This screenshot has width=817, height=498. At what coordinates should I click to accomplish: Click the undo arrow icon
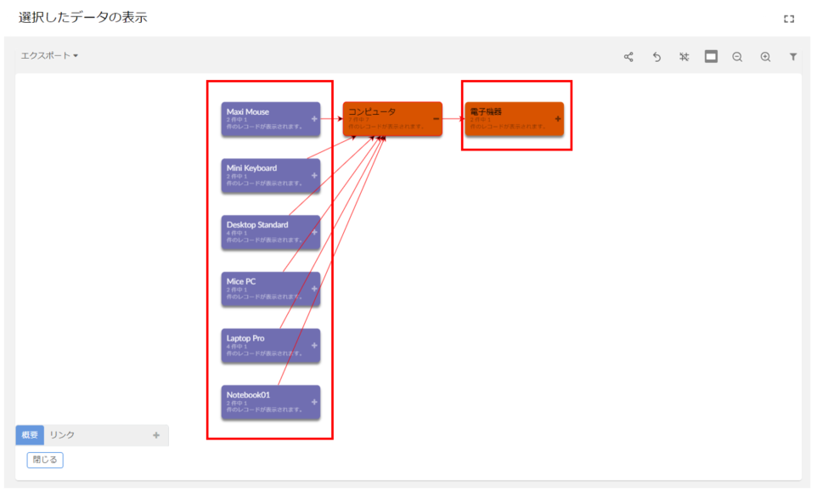[x=656, y=57]
